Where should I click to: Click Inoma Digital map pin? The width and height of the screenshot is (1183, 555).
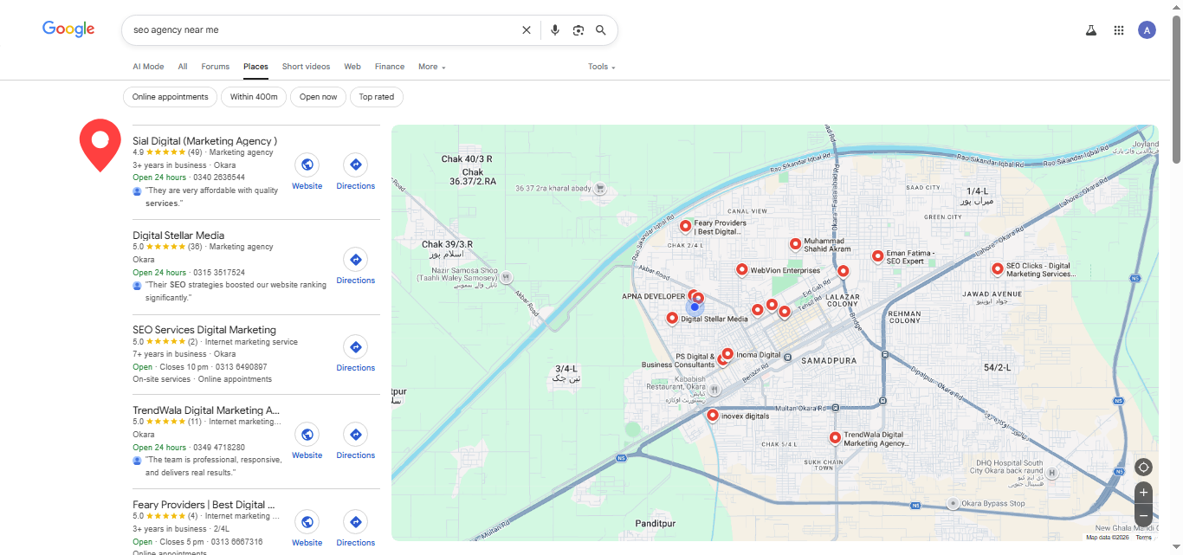click(x=727, y=353)
